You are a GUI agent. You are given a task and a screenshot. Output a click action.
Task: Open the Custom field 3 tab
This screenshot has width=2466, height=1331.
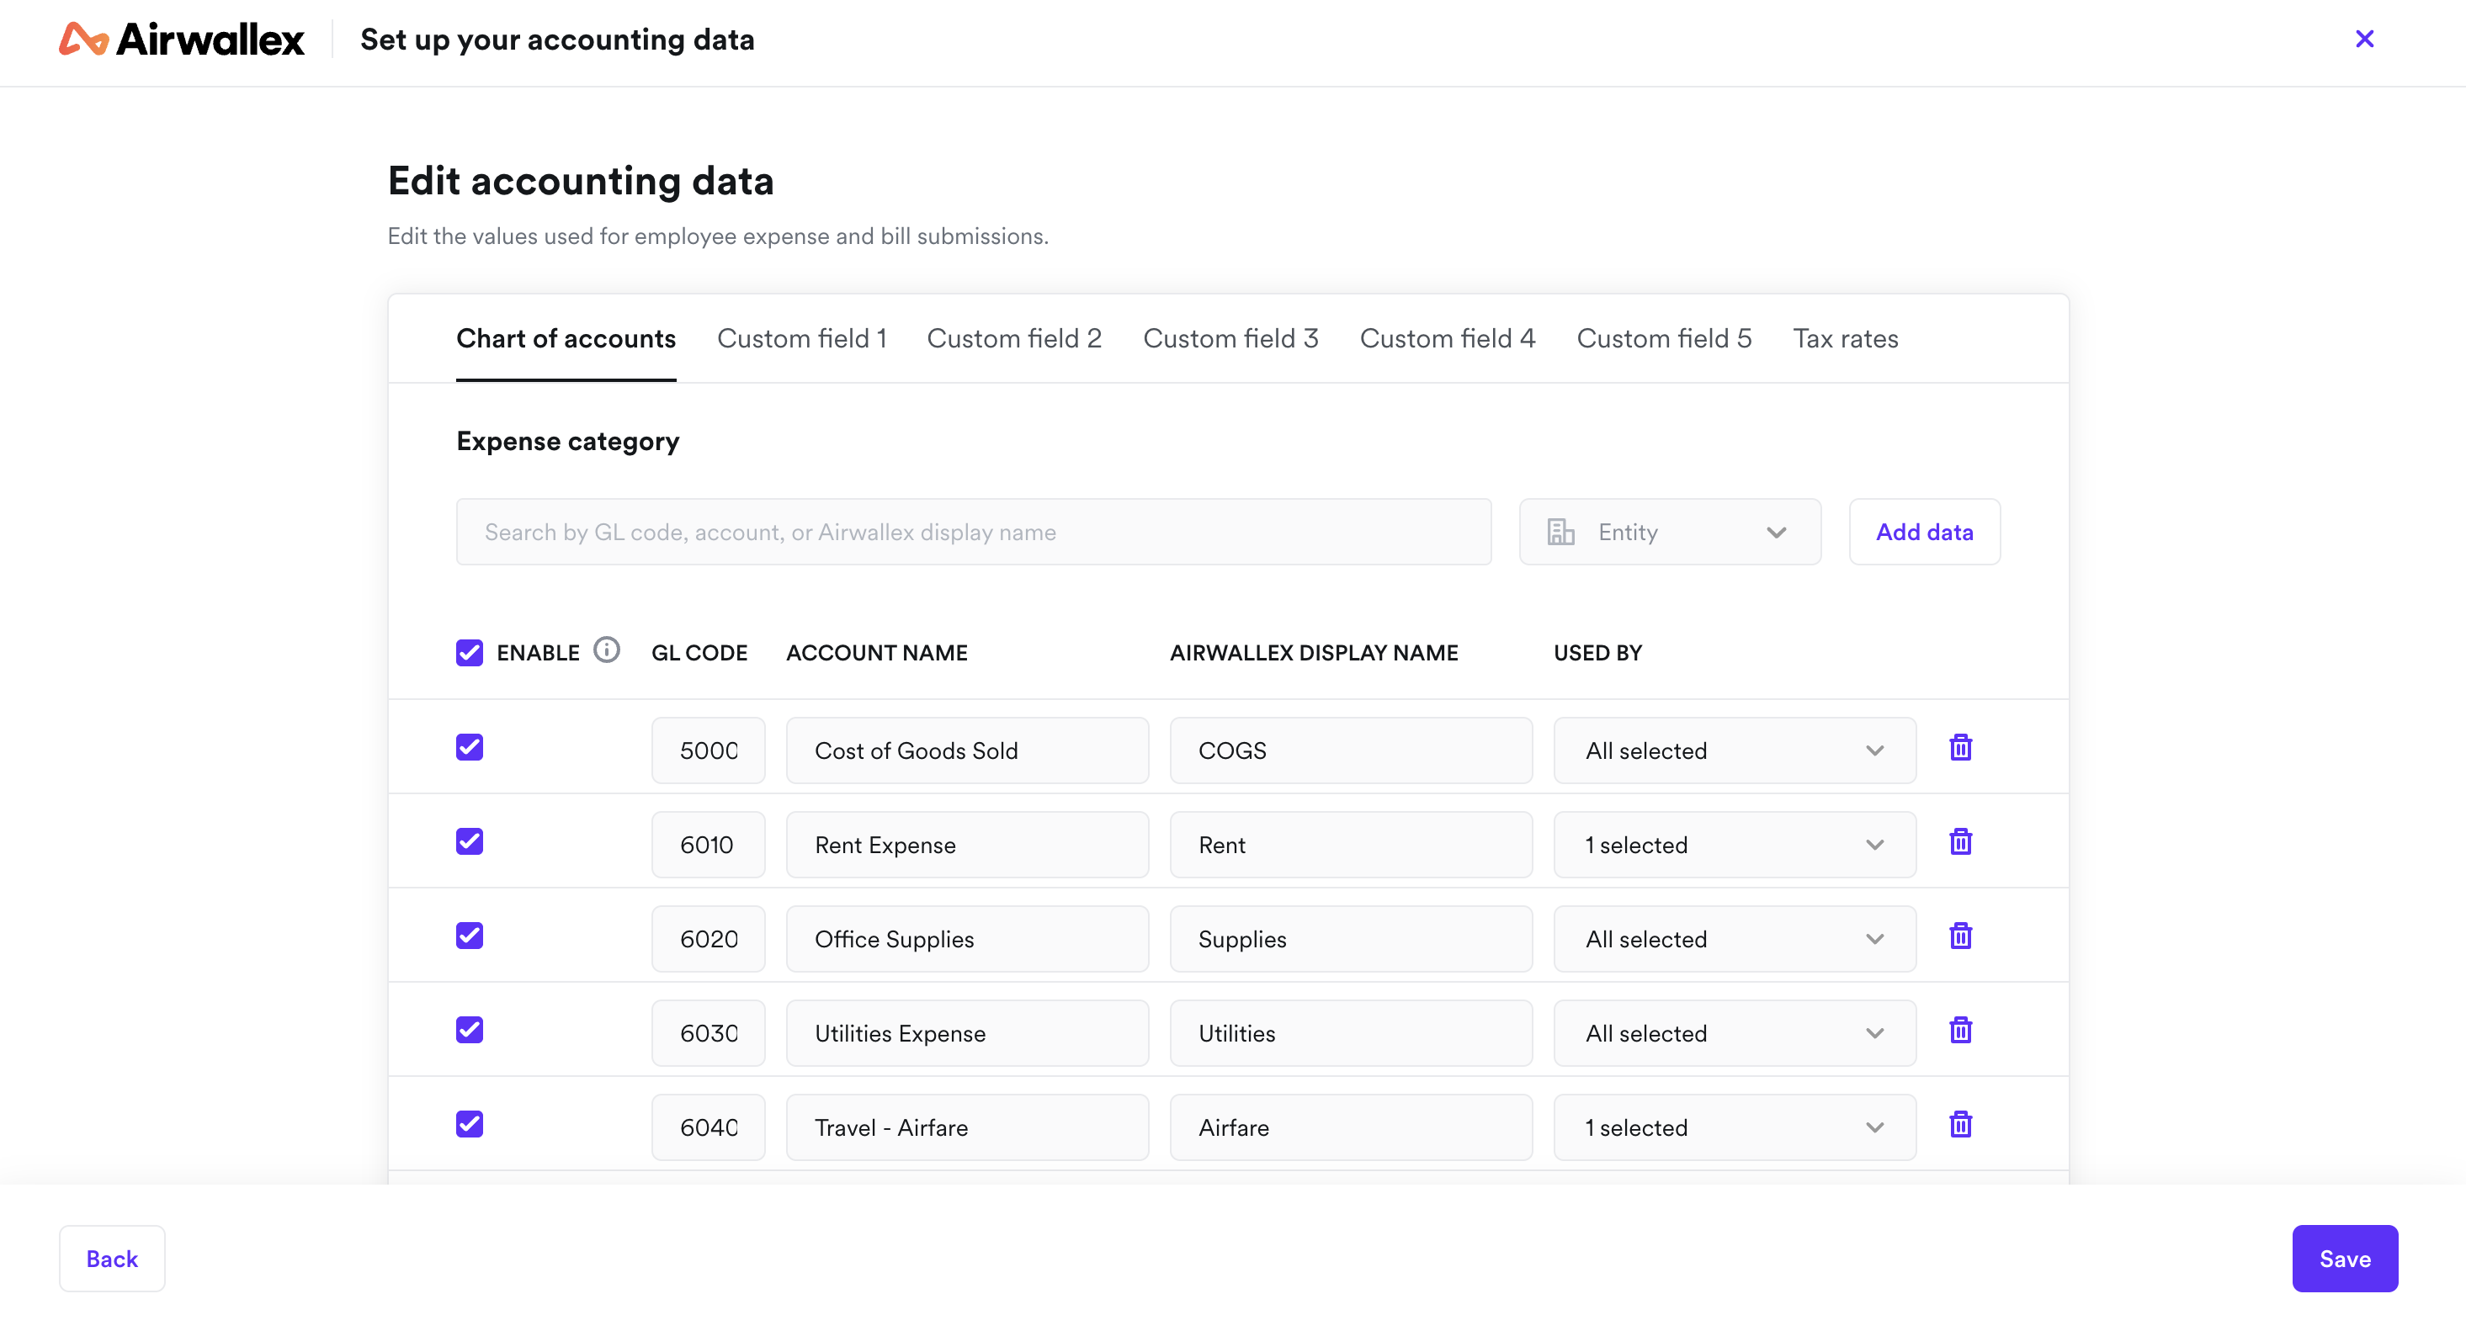(1230, 337)
